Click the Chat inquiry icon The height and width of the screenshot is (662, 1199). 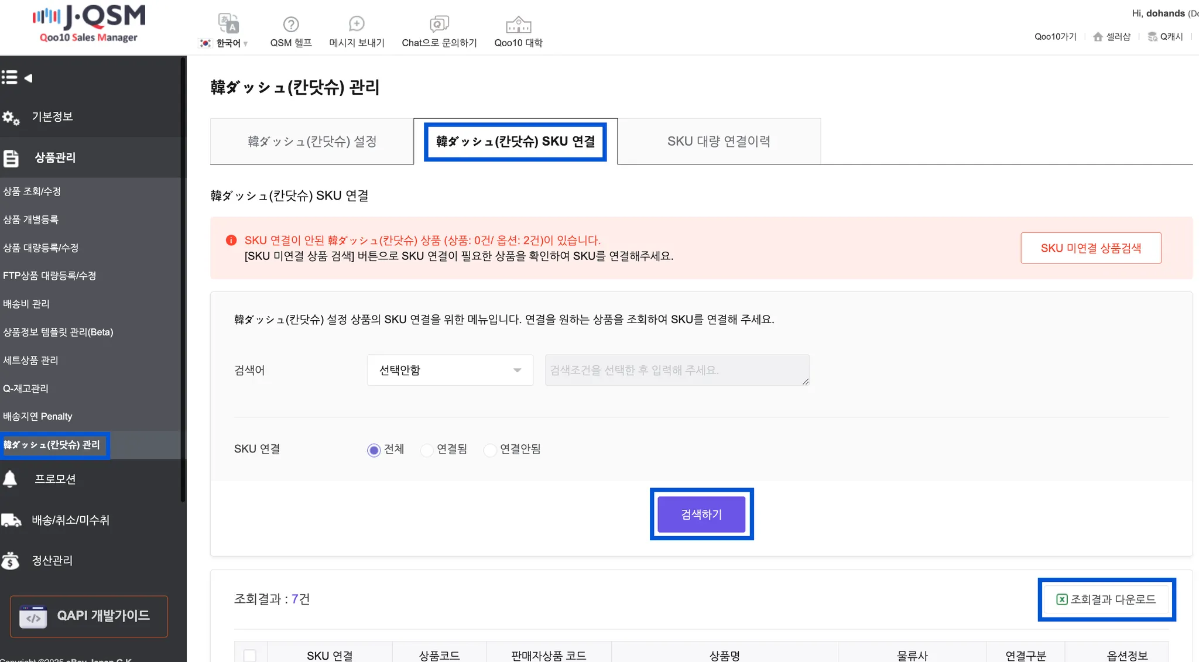point(439,23)
